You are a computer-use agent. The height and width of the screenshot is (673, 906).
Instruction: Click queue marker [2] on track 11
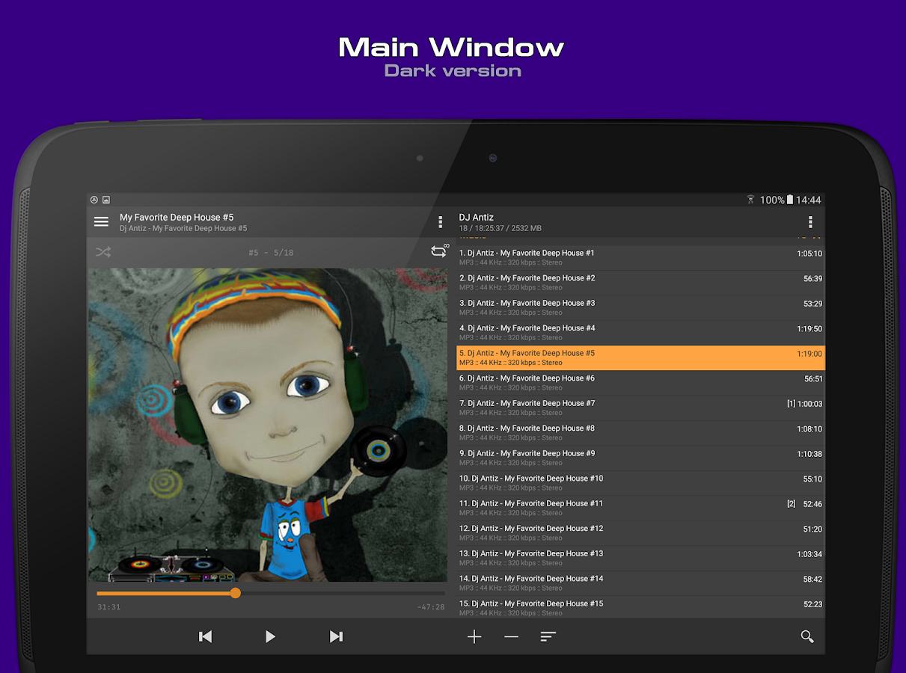click(791, 504)
